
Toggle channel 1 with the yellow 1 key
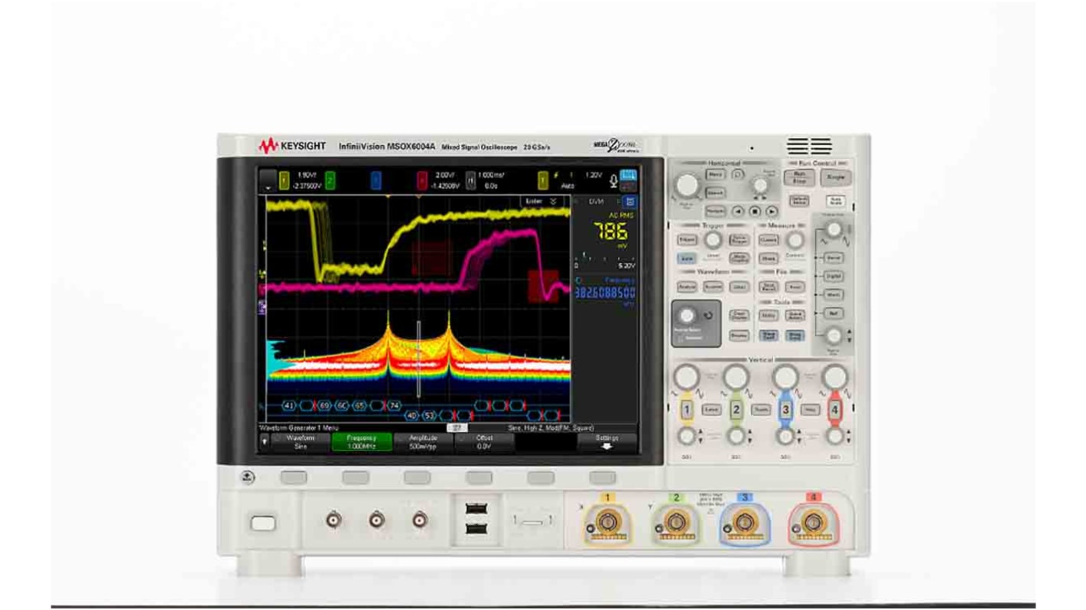coord(687,410)
